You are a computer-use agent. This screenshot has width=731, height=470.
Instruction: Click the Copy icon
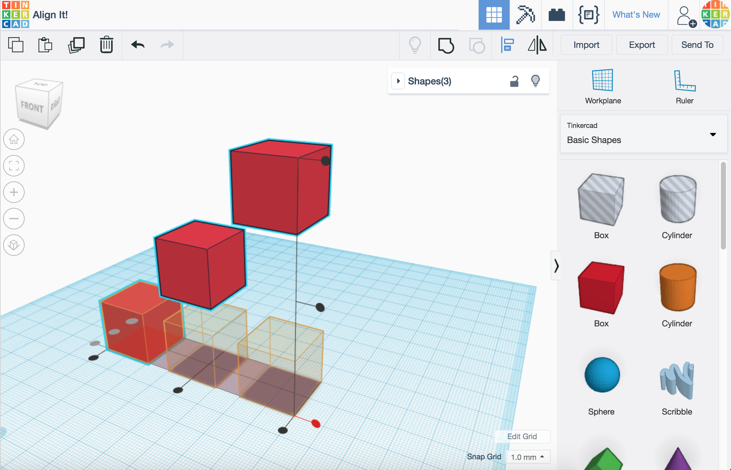click(x=16, y=45)
